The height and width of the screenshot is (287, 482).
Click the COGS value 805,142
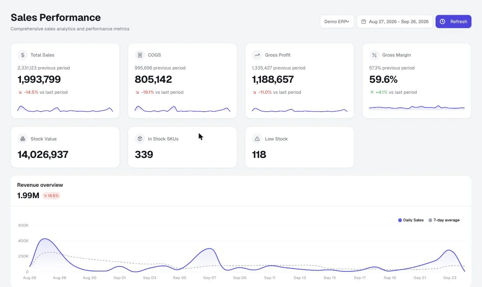pos(153,79)
